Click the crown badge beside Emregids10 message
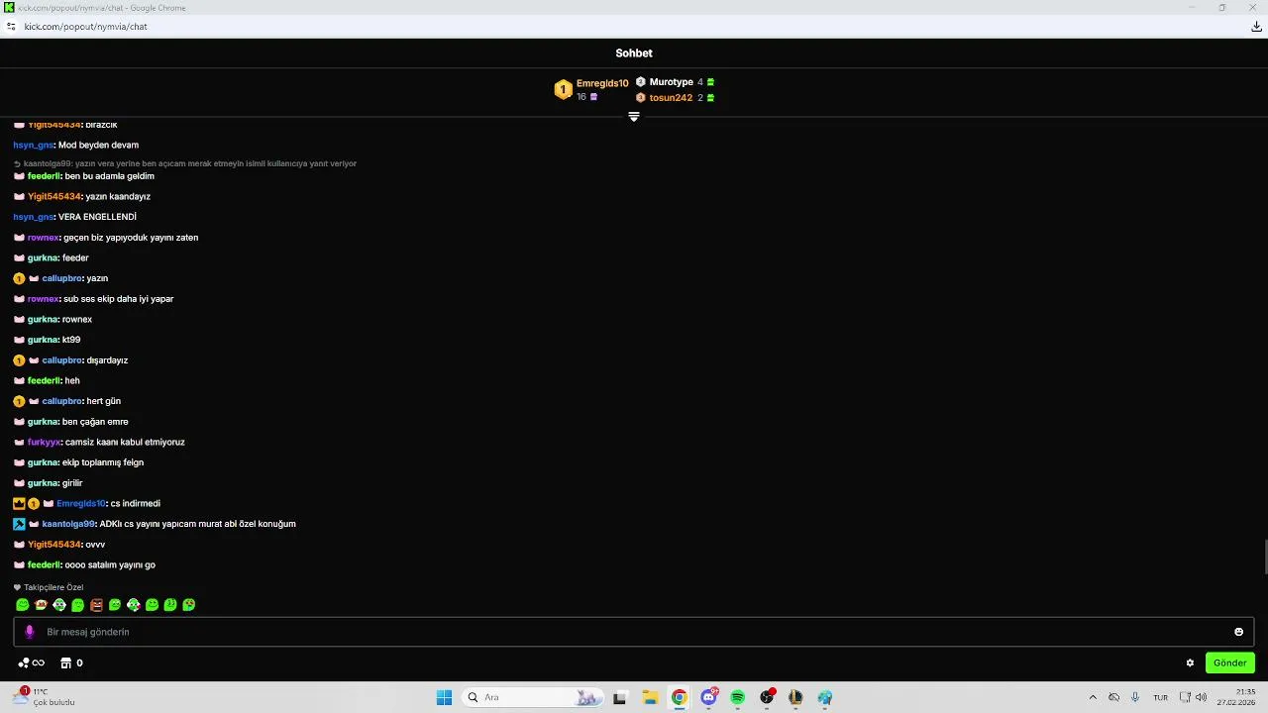This screenshot has width=1268, height=713. pyautogui.click(x=19, y=504)
